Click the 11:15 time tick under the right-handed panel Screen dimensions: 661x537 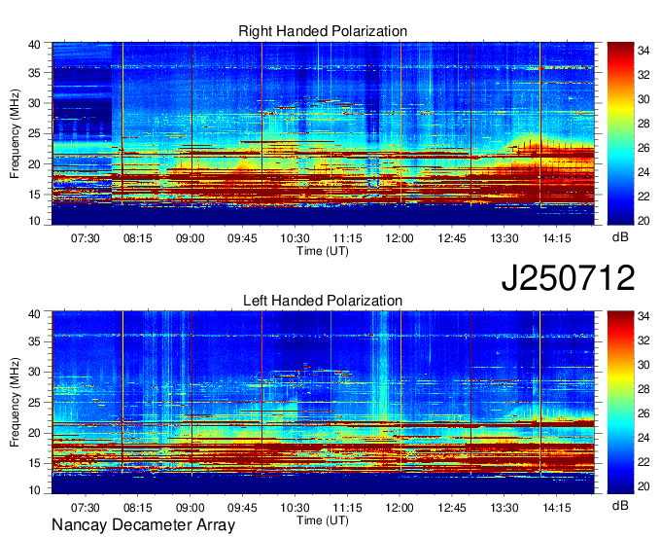347,238
